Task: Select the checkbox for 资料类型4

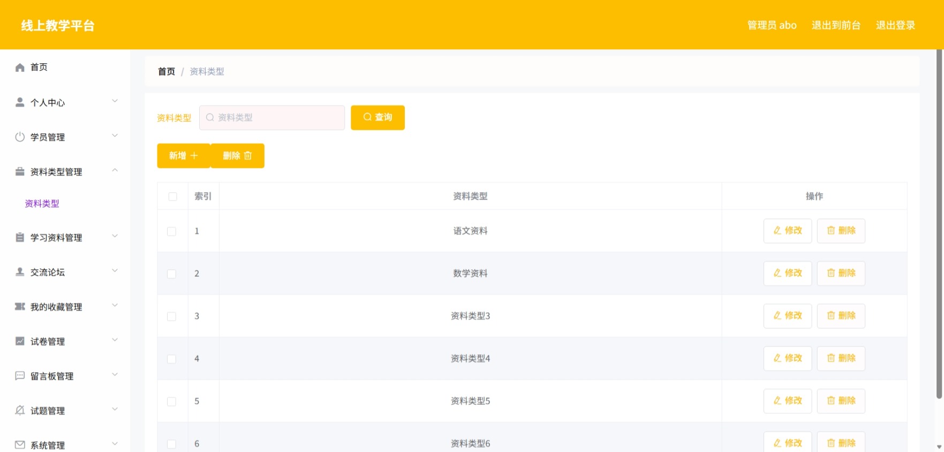Action: (171, 359)
